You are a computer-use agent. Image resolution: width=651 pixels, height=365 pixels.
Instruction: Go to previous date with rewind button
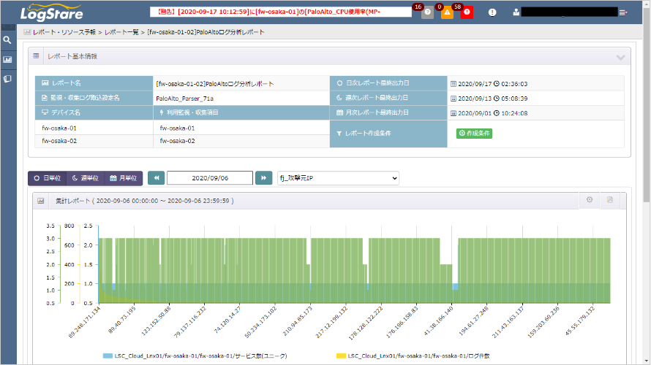point(156,178)
